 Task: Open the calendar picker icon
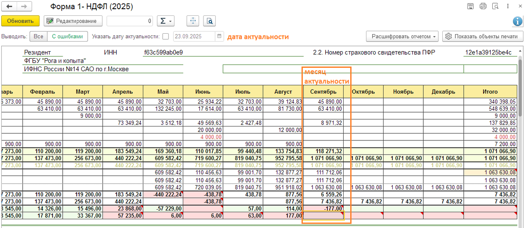(219, 37)
